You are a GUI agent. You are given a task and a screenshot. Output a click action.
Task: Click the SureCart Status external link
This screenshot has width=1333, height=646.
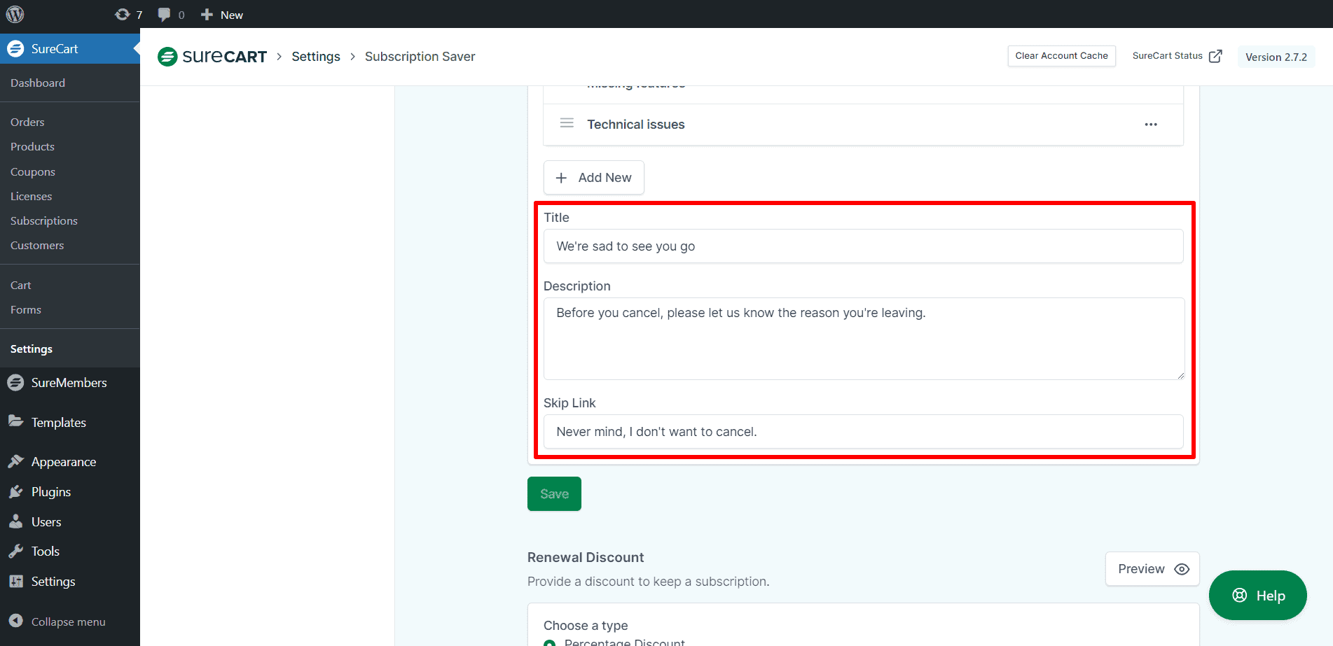[1177, 56]
